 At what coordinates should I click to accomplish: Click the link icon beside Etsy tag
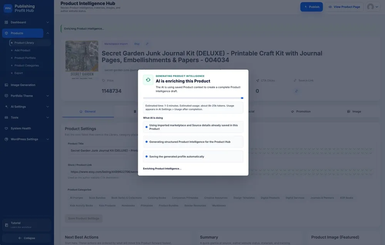pos(147,44)
